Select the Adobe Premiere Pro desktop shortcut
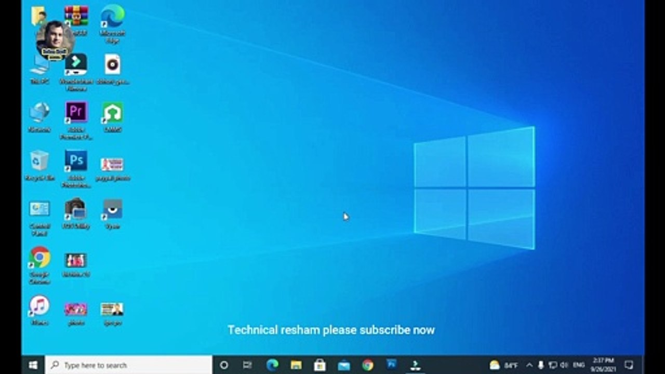 point(76,121)
